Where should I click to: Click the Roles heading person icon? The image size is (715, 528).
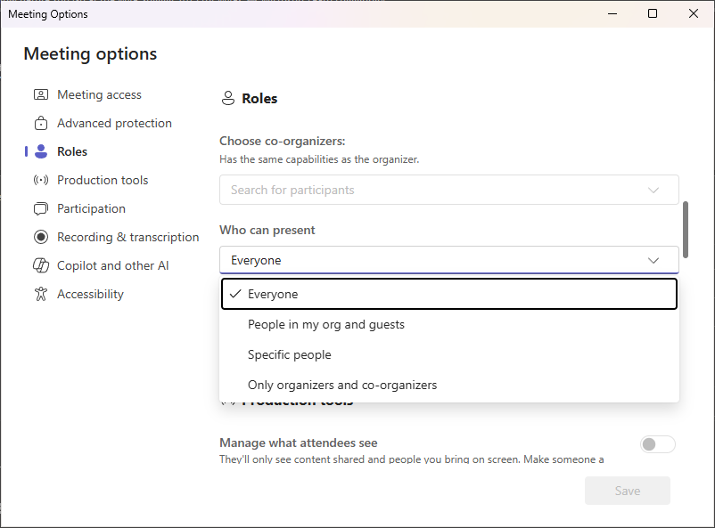(x=228, y=99)
